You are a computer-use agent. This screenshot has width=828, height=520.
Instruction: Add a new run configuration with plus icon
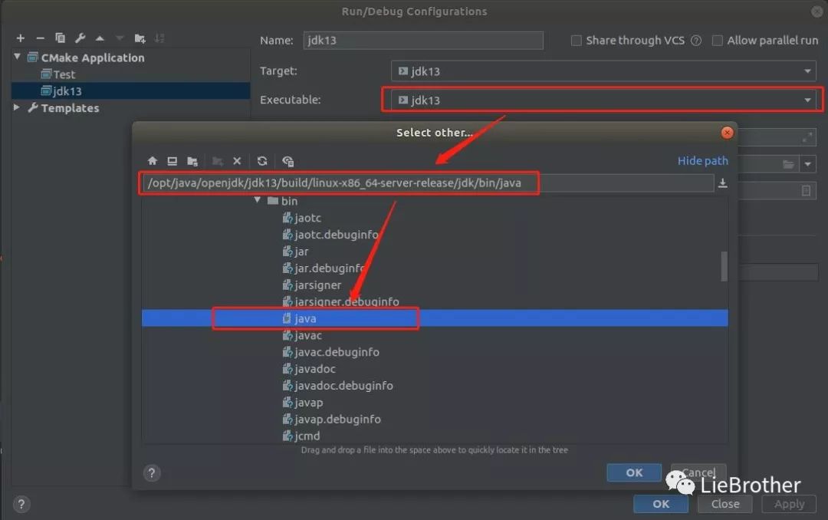(20, 38)
